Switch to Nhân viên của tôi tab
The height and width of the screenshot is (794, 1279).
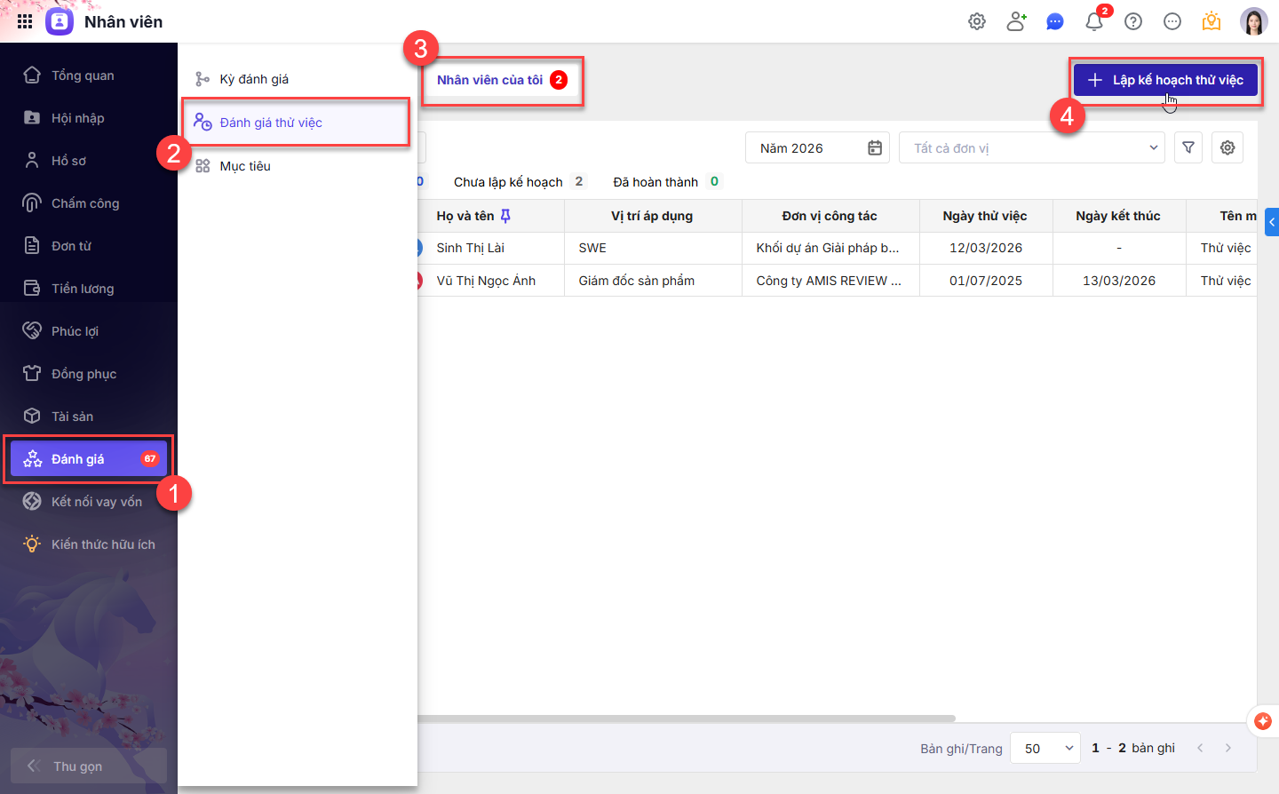489,80
